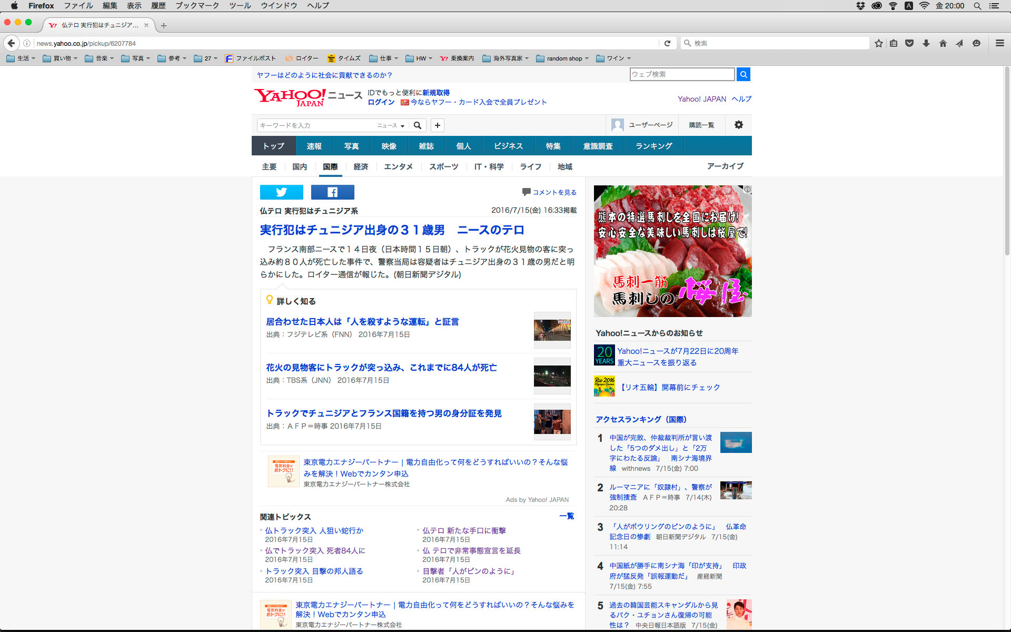
Task: Share article via Facebook button
Action: (332, 192)
